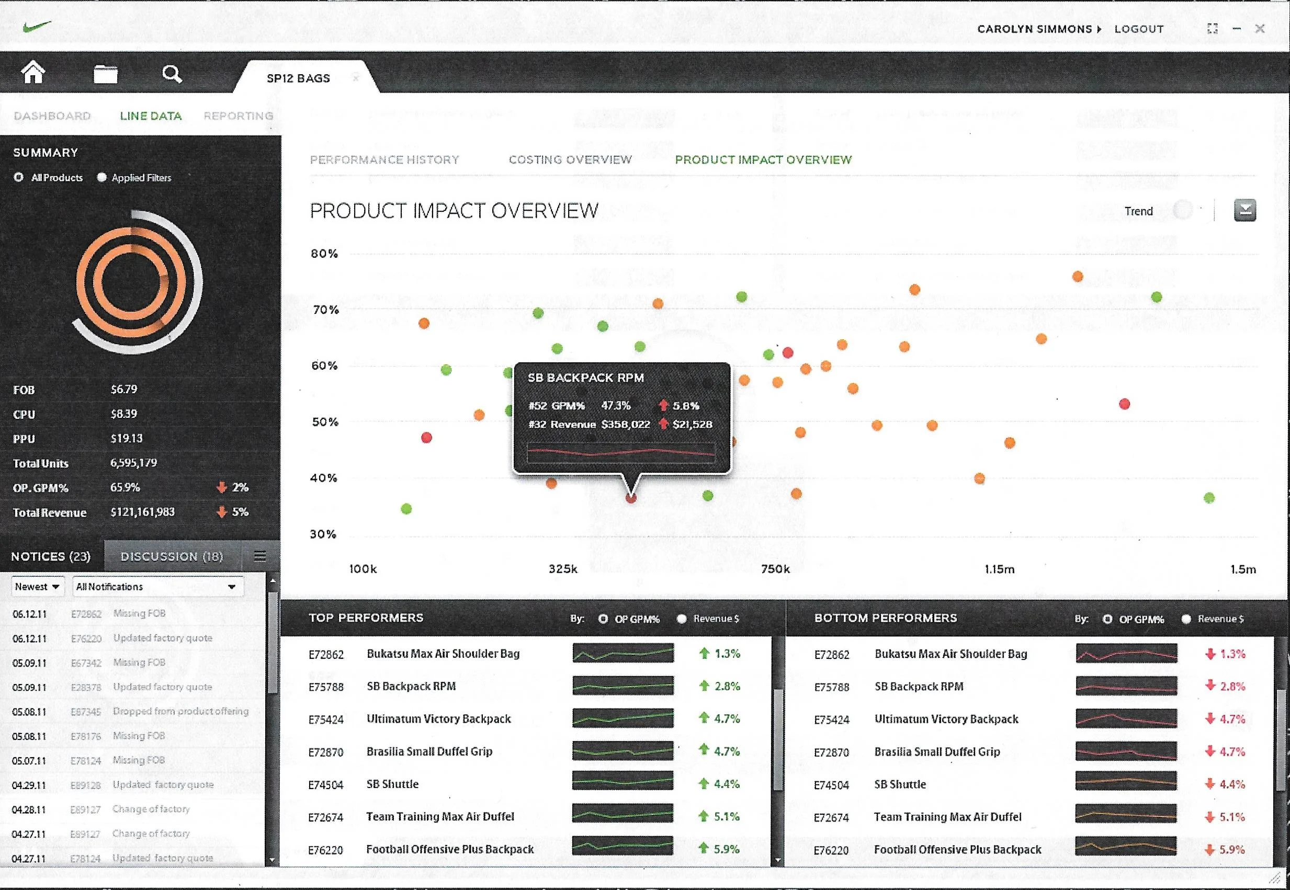Viewport: 1290px width, 890px height.
Task: Open the Newest sort dropdown
Action: coord(37,587)
